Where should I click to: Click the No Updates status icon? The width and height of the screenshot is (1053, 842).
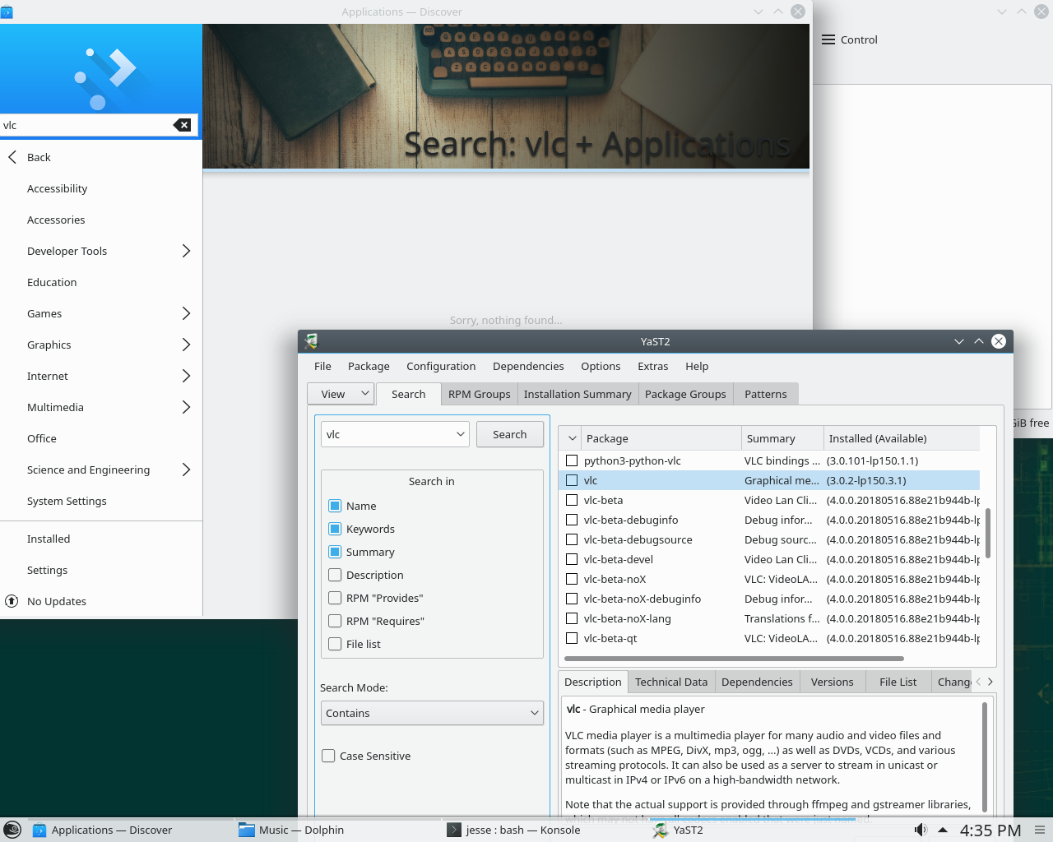pos(12,601)
